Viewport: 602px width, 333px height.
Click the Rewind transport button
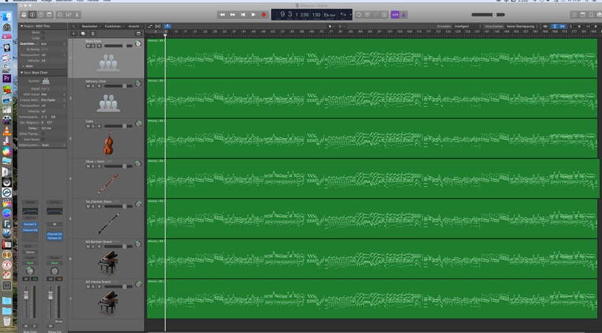(x=222, y=14)
